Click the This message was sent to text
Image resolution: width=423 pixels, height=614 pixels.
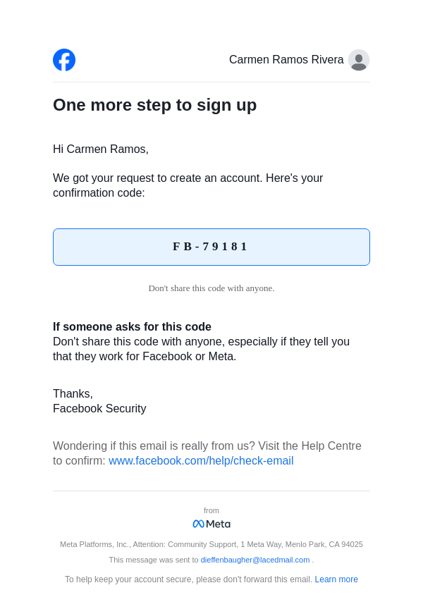click(154, 560)
